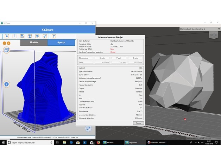
Task: Click the 'da Vinci Mini w' printer type value
Action: [x=137, y=71]
